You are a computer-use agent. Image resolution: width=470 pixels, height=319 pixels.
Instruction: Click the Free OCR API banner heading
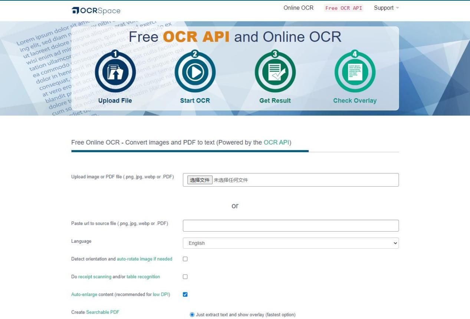(235, 37)
